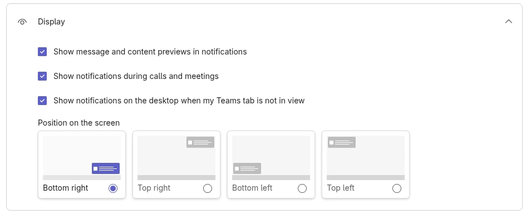The width and height of the screenshot is (526, 214).
Task: Click the gray toast icon in Top right preview
Action: pos(200,142)
